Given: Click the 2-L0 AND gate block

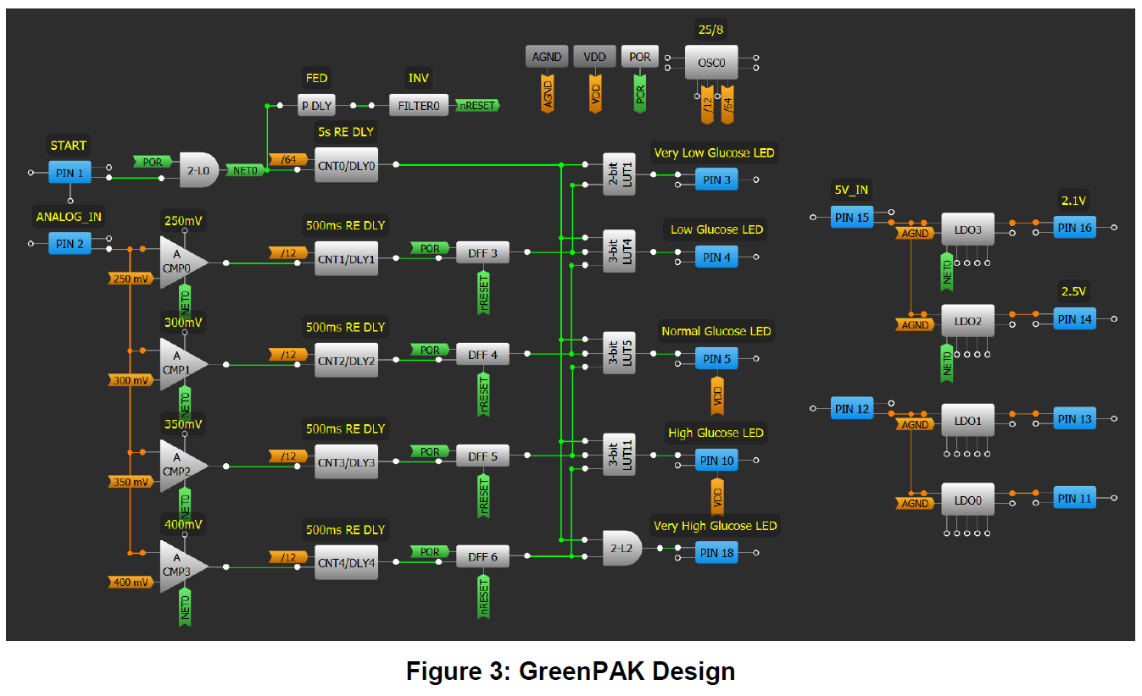Looking at the screenshot, I should click(x=199, y=169).
